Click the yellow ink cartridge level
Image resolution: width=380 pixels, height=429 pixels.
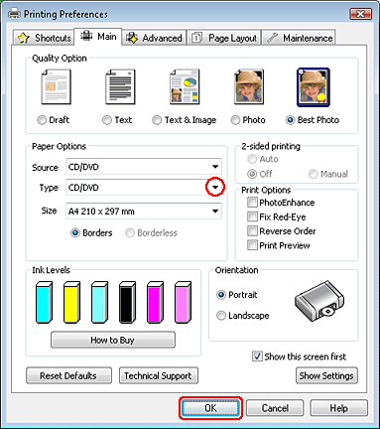(71, 302)
